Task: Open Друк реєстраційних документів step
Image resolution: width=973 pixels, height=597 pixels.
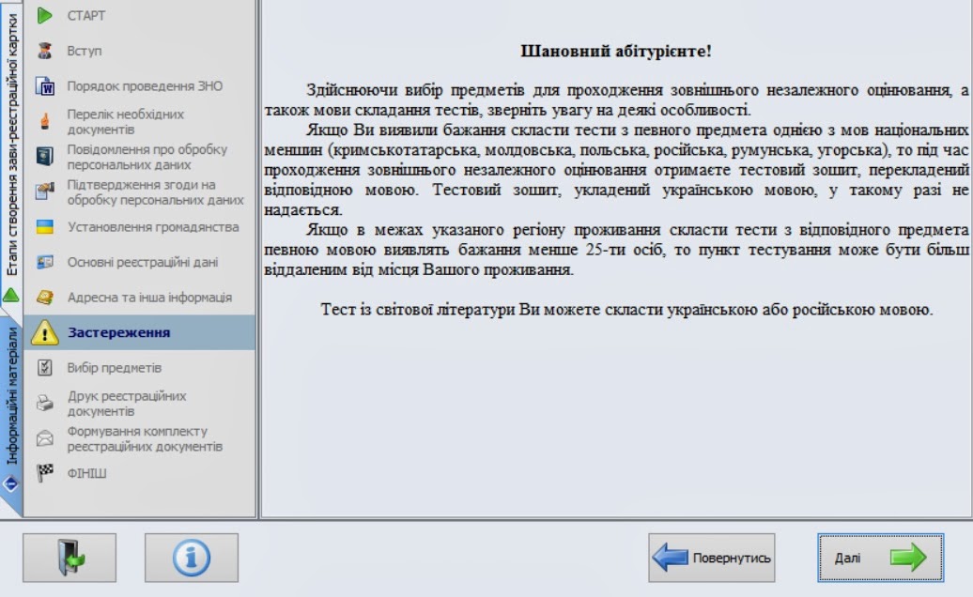Action: click(x=140, y=403)
